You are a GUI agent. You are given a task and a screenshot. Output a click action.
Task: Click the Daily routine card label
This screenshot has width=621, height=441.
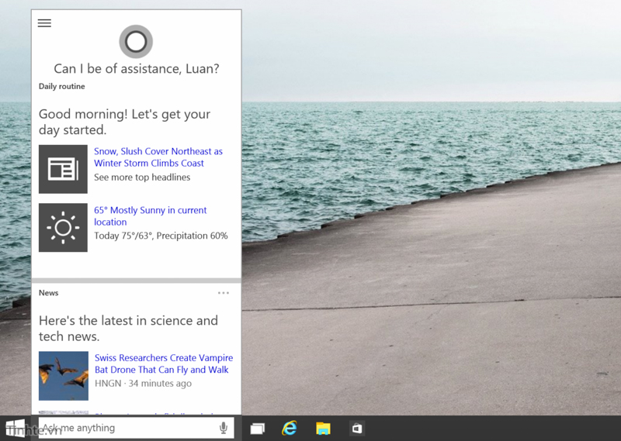[62, 86]
